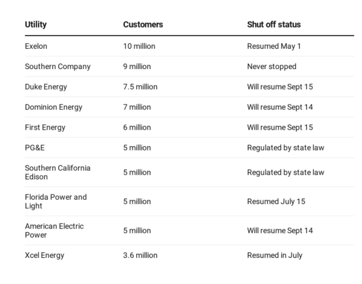The image size is (362, 284).
Task: Select the Southern Company row name
Action: pos(58,67)
